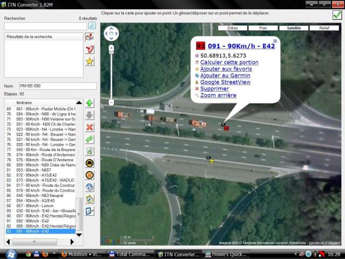345x259 pixels.
Task: Switch map to Satellite view
Action: coord(294,28)
